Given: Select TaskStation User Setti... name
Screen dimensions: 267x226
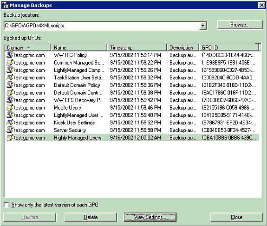Looking at the screenshot, I should pos(79,77).
